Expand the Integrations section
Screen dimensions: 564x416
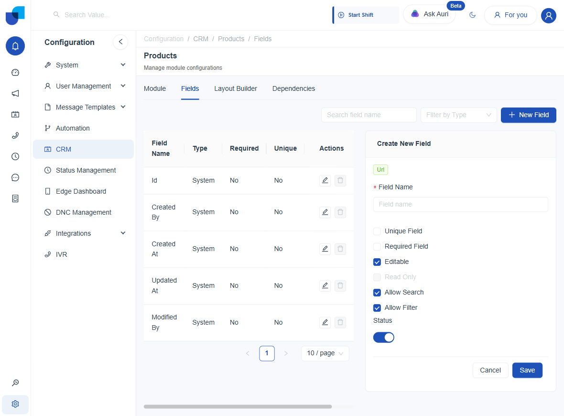[x=83, y=233]
